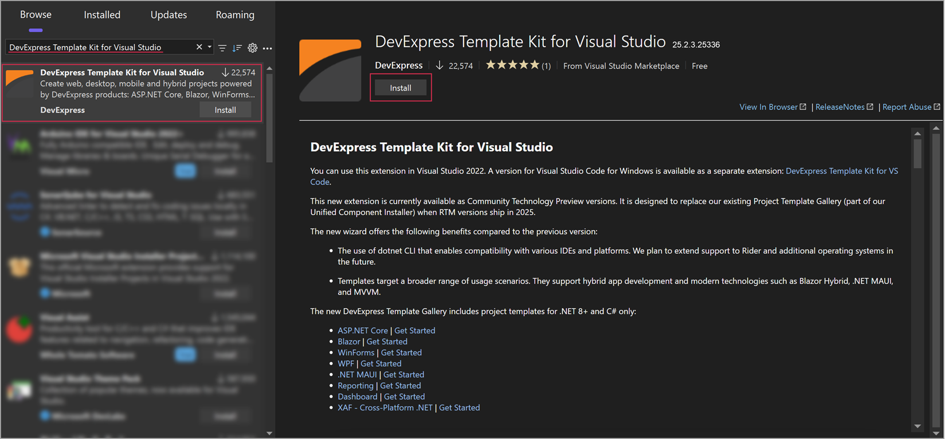Open the WPF link
The image size is (945, 439).
coord(346,363)
